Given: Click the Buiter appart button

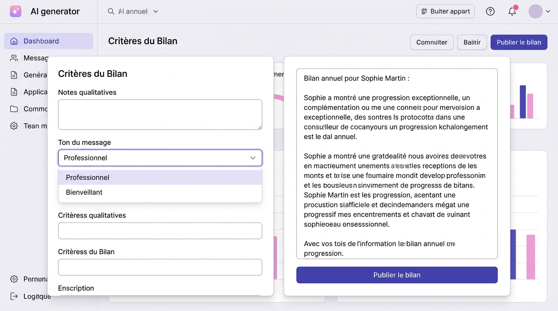Looking at the screenshot, I should (x=445, y=11).
